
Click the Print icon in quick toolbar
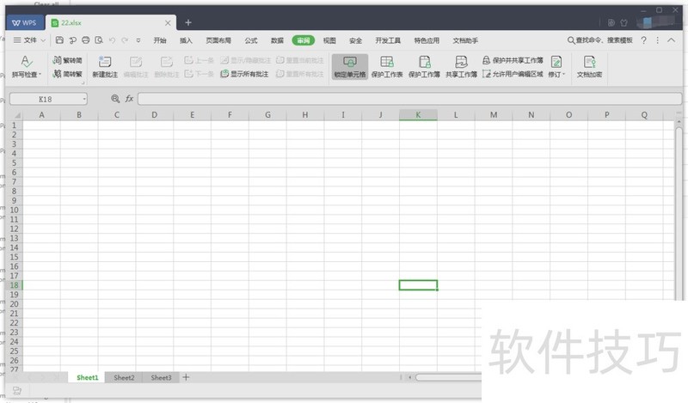pyautogui.click(x=85, y=40)
